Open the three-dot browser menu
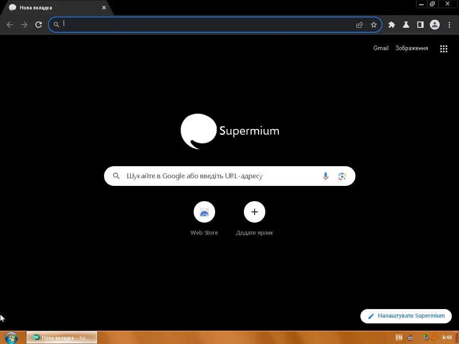Screen dimensions: 459x344 [449, 25]
